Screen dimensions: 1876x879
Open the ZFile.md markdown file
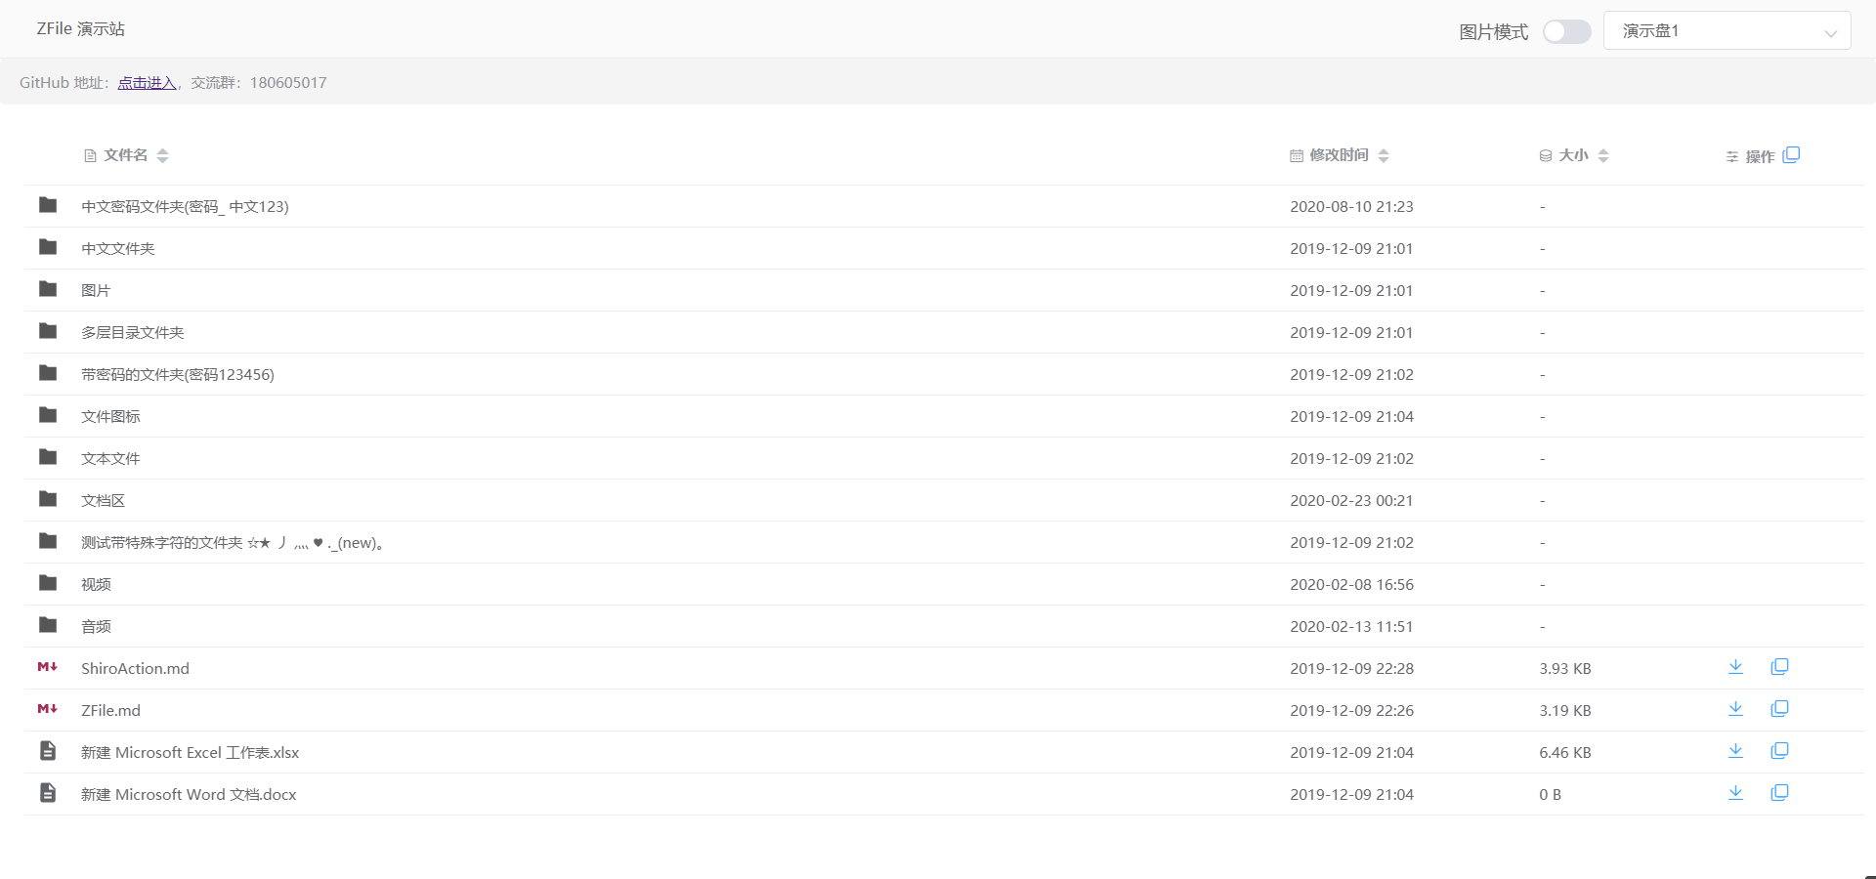pyautogui.click(x=110, y=711)
